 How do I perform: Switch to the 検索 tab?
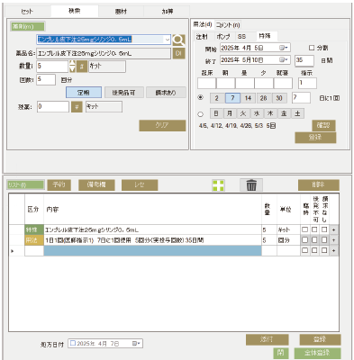point(75,11)
